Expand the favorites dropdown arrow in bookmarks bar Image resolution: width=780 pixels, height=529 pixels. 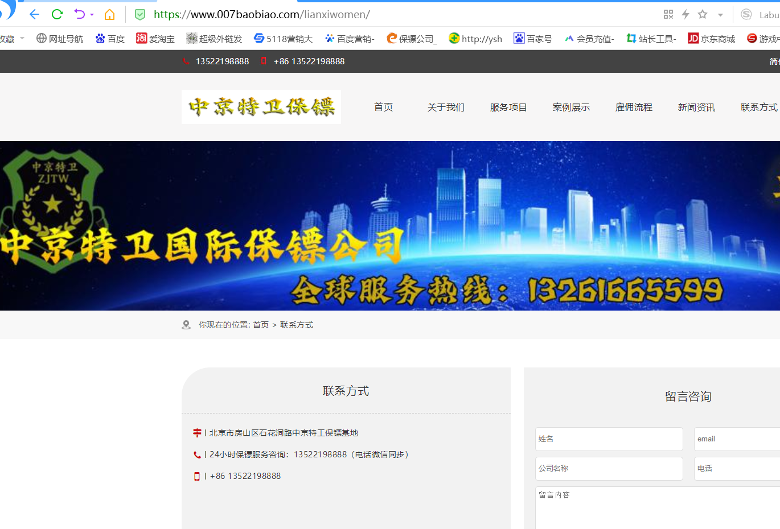22,38
